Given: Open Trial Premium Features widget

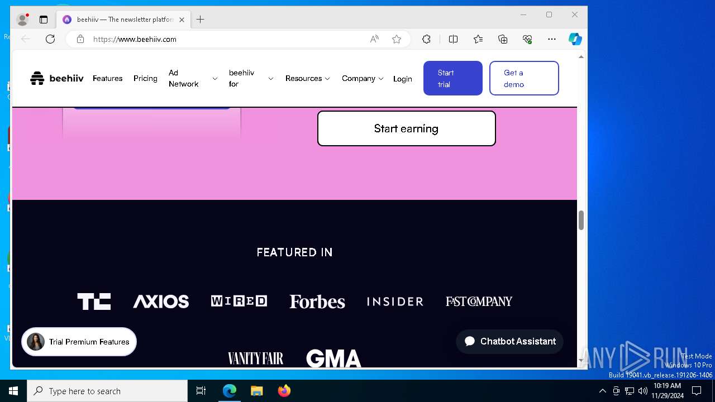Looking at the screenshot, I should click(x=79, y=342).
